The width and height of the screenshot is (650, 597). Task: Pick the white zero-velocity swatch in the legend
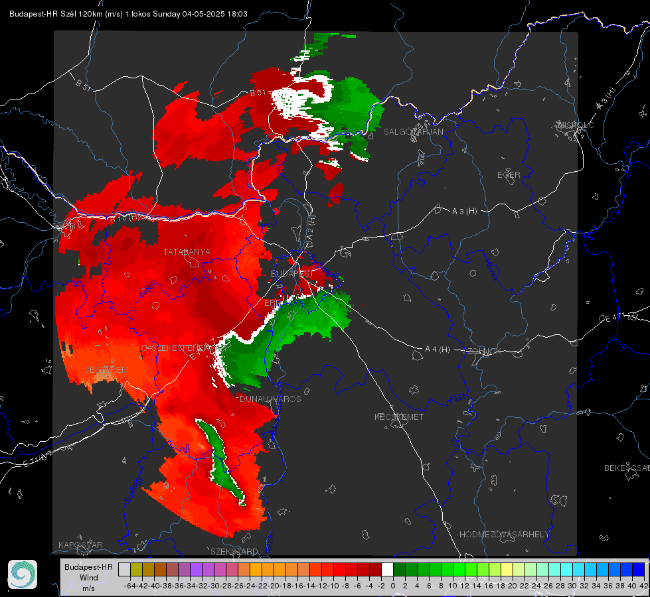point(387,569)
